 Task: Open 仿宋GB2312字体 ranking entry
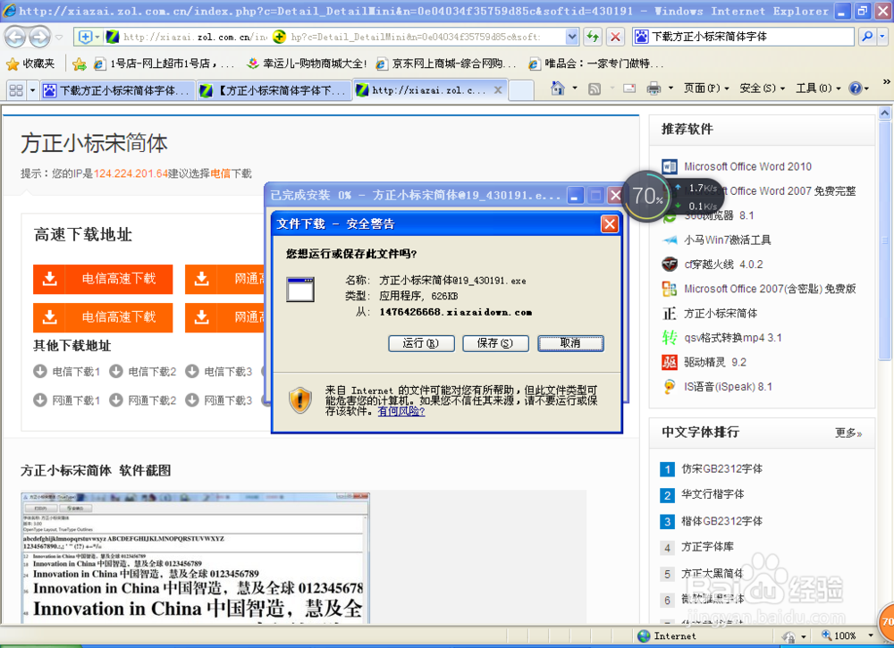coord(721,469)
